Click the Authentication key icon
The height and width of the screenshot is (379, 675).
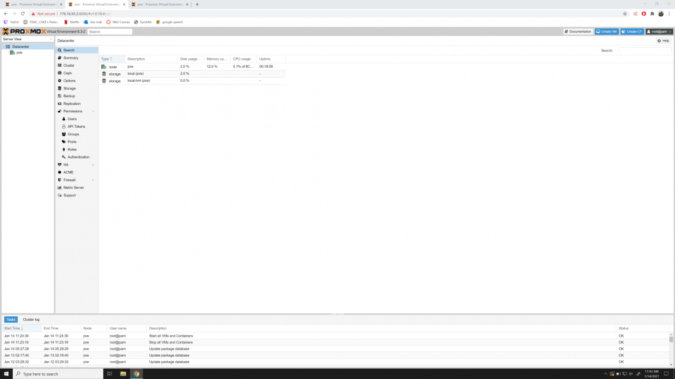(x=63, y=157)
